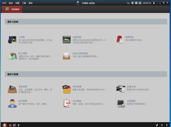Open the System Configuration (系统配置) monitor icon
Image resolution: width=171 pixels, height=127 pixels.
pyautogui.click(x=121, y=104)
